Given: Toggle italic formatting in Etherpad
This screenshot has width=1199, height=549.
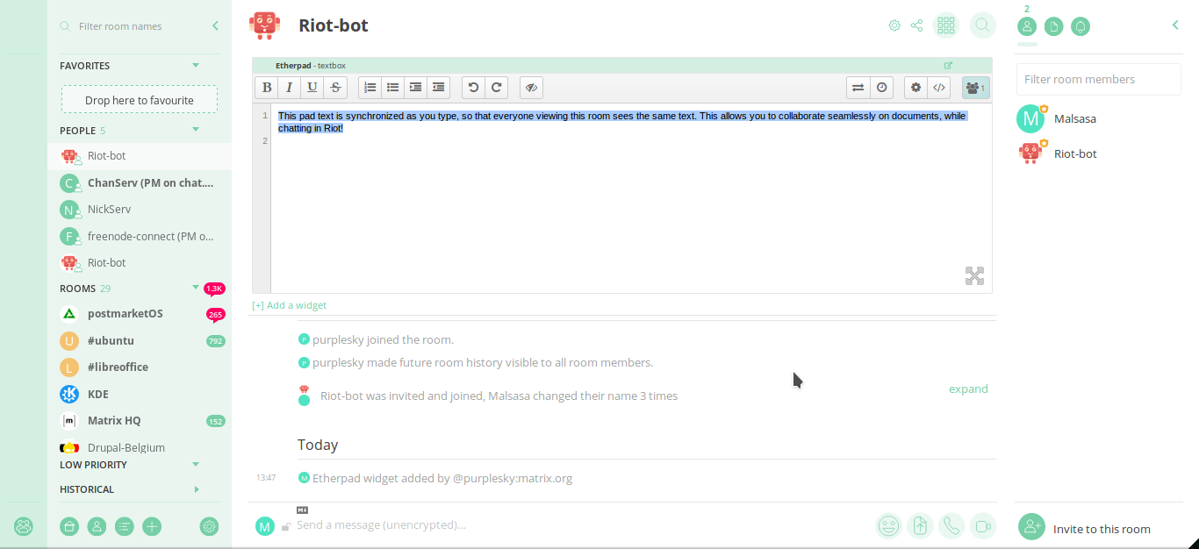Looking at the screenshot, I should pos(290,88).
